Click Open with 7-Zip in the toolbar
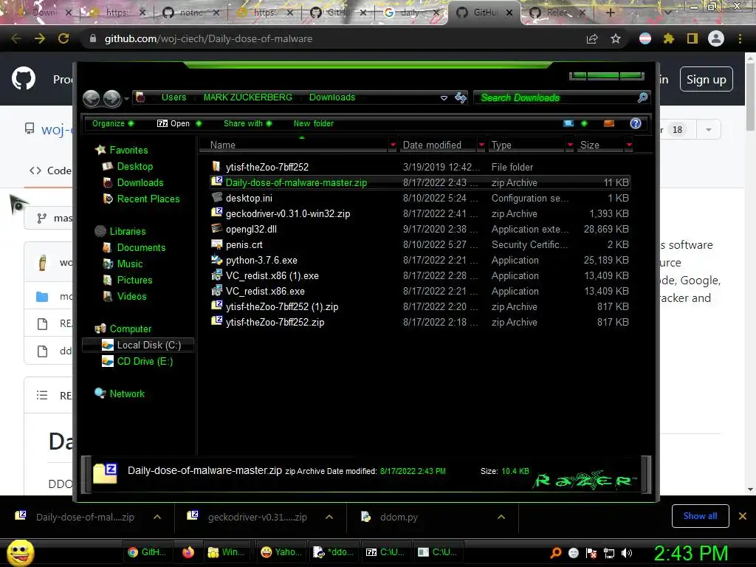 (179, 123)
